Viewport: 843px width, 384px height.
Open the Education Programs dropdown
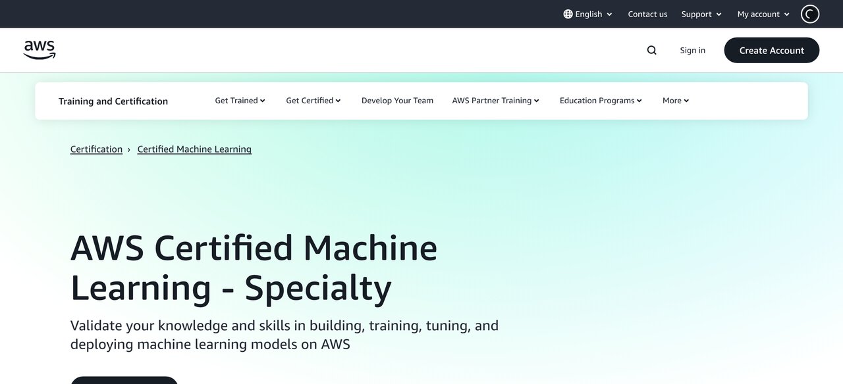[x=601, y=101]
